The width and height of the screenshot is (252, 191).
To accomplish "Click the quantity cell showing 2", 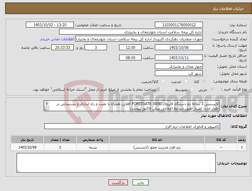I will coord(60,147).
